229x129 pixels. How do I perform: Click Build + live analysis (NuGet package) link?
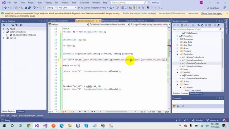(x=139, y=13)
